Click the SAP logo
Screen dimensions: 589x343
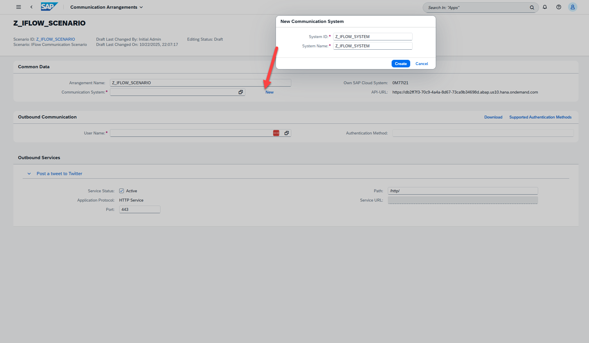pos(49,7)
